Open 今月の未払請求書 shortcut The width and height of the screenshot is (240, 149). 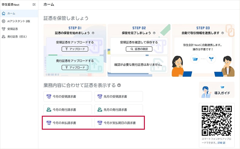coord(68,123)
